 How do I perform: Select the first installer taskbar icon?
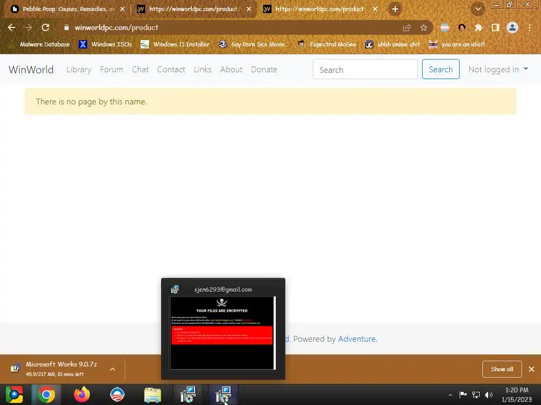188,394
